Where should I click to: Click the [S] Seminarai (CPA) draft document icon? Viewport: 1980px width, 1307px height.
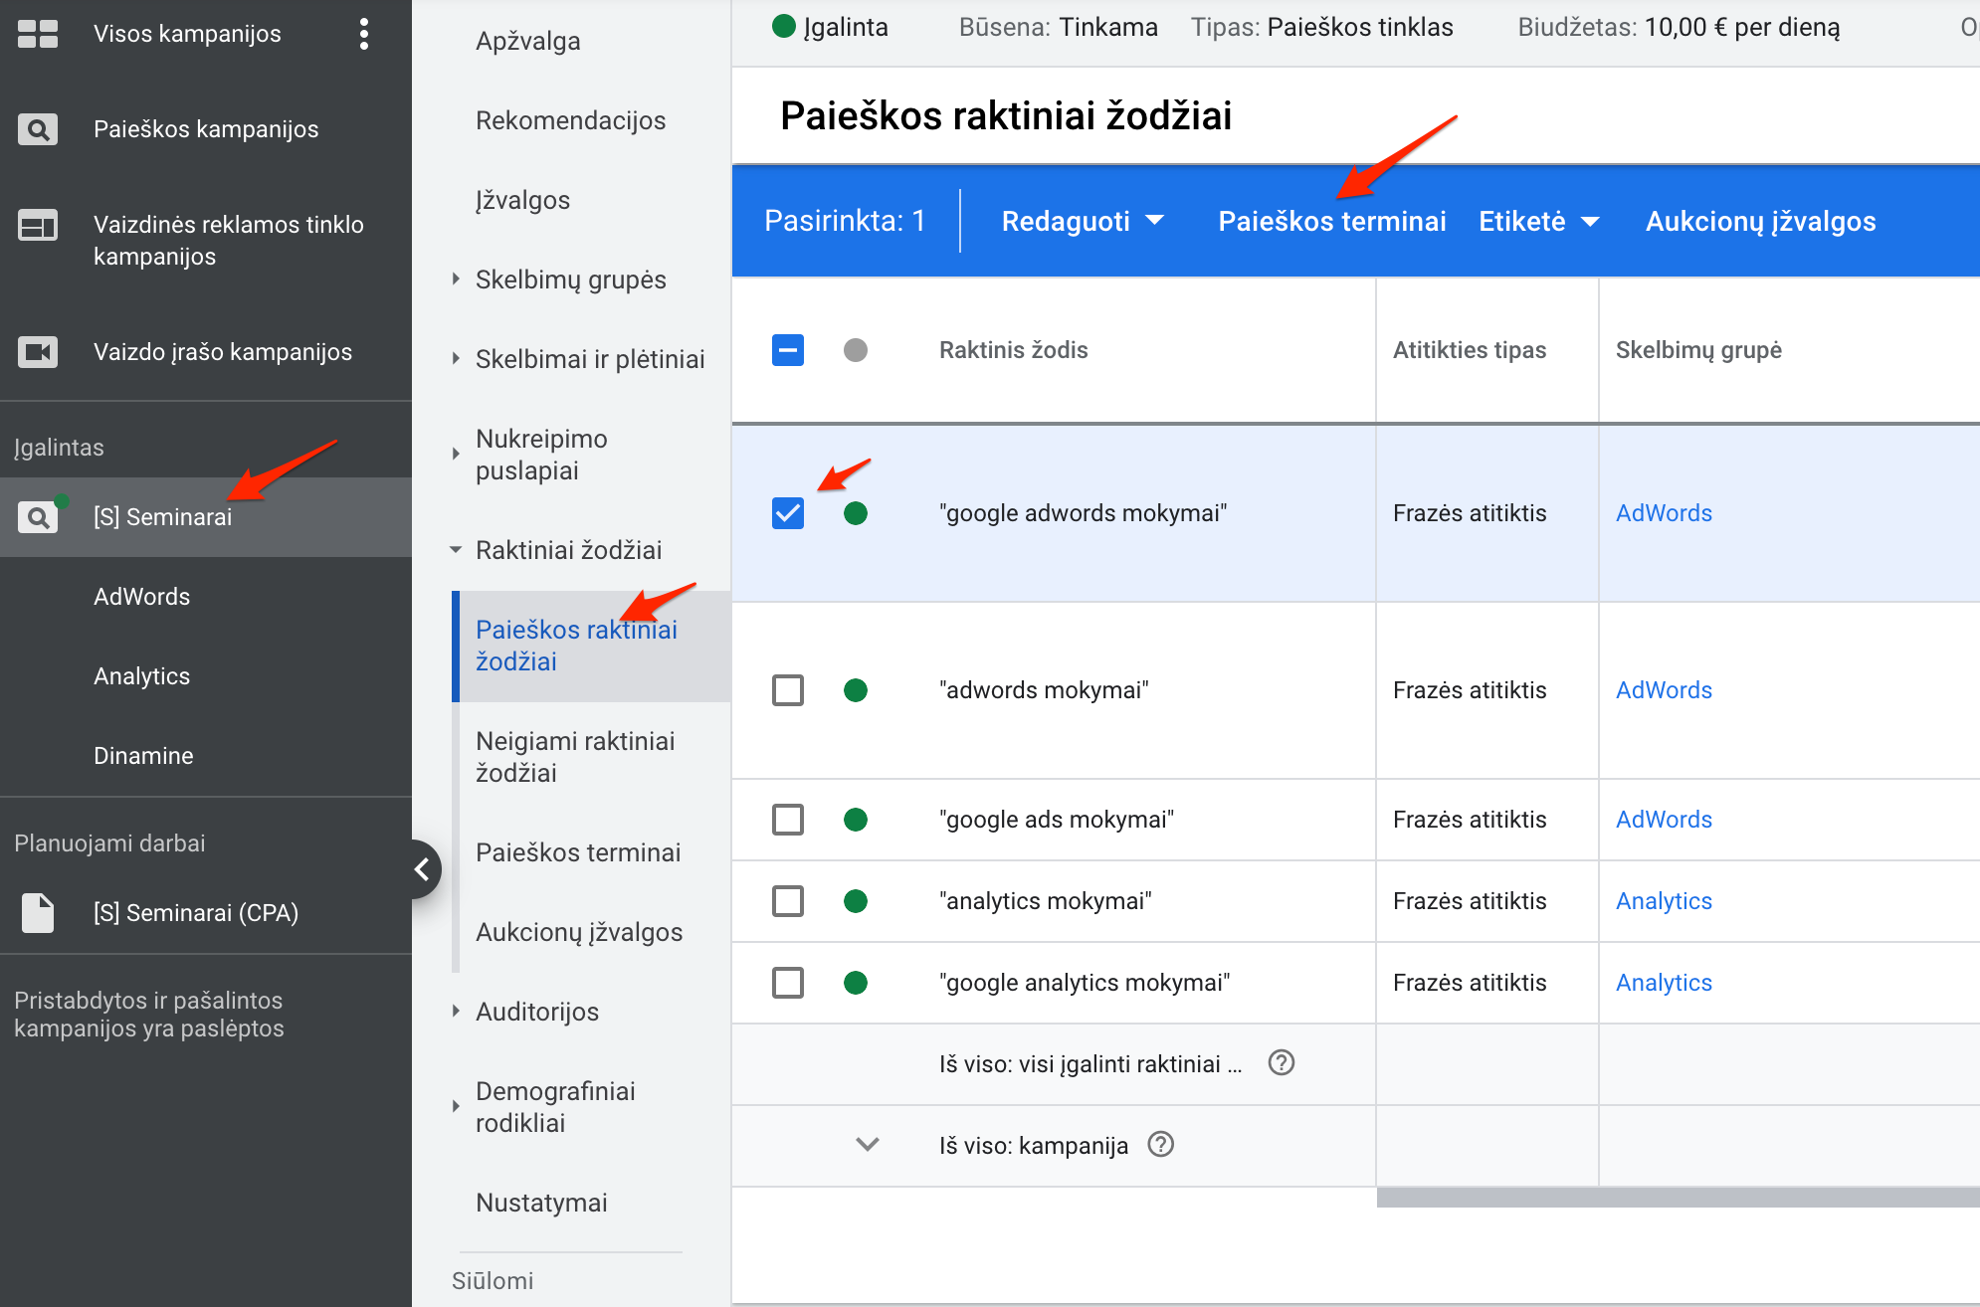(x=38, y=913)
